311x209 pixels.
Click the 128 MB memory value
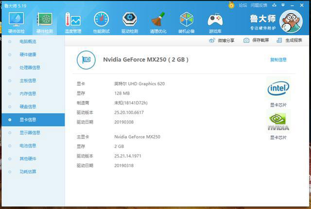122,93
